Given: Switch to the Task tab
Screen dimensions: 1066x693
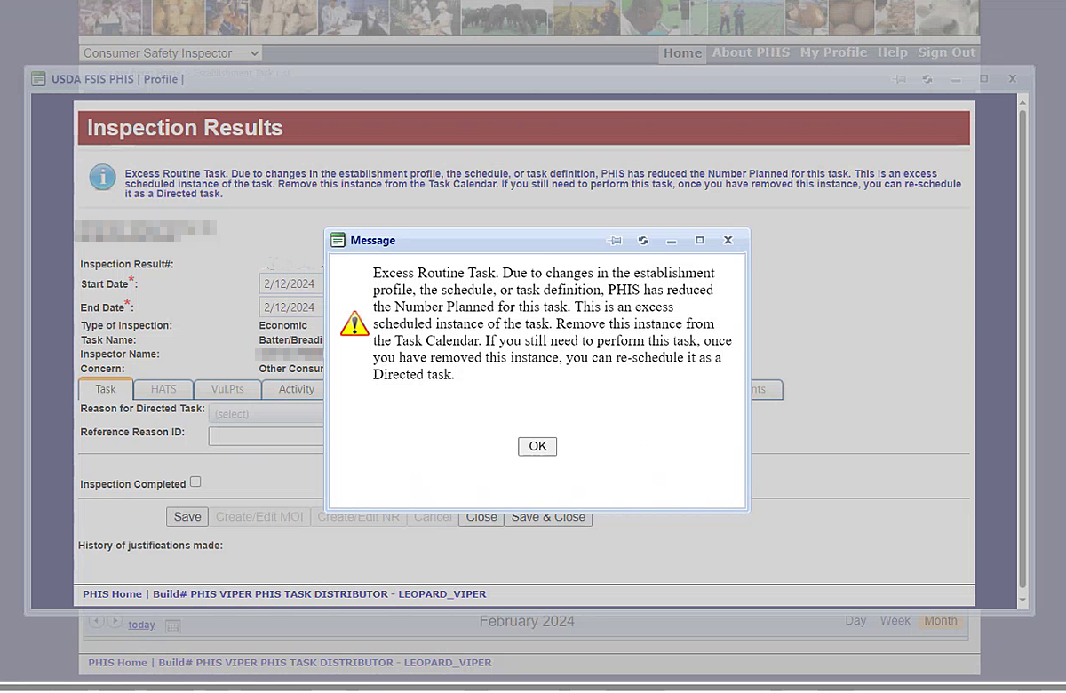Looking at the screenshot, I should (106, 389).
